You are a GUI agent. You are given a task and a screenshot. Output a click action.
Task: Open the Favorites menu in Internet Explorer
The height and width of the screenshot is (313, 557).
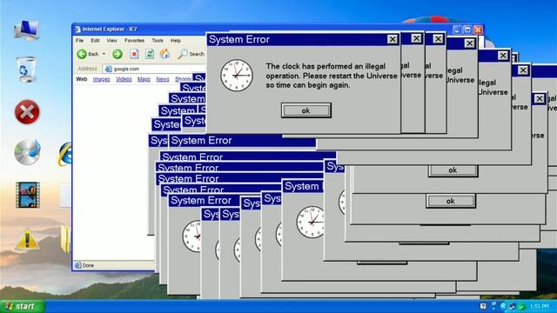(x=134, y=41)
